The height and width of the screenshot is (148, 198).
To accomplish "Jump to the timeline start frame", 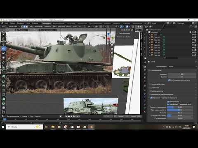I will pyautogui.click(x=66, y=116).
